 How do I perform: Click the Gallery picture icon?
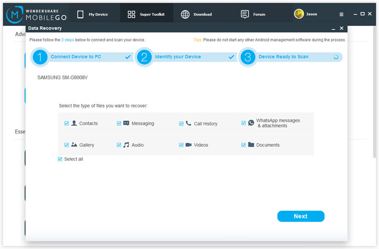[74, 144]
